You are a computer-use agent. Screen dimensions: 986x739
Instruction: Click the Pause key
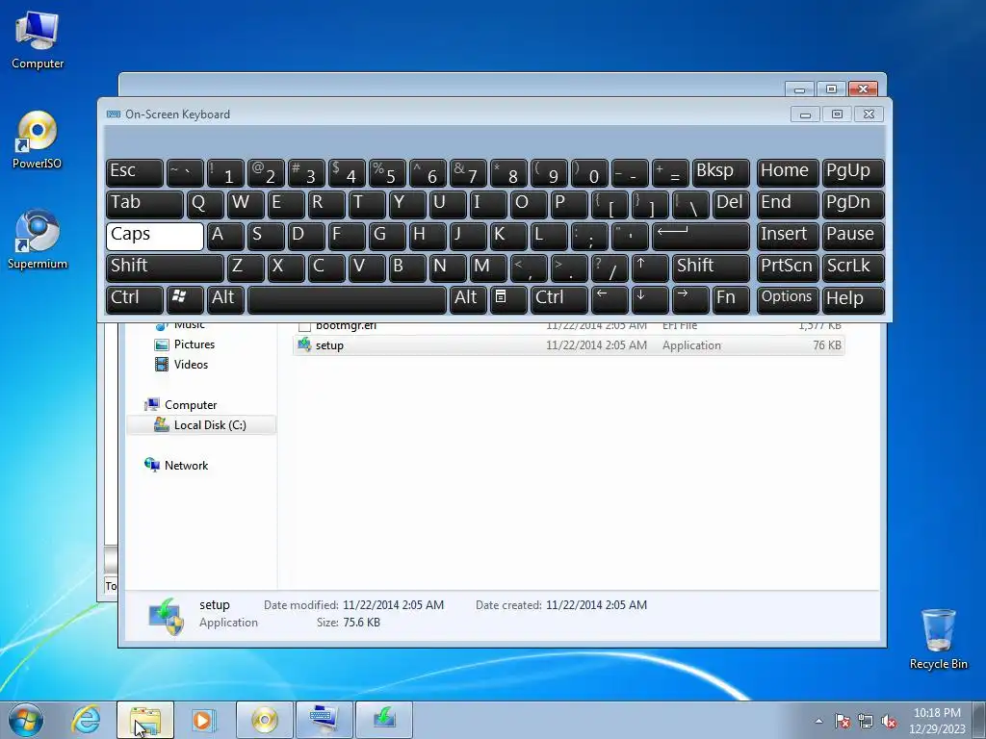point(853,237)
